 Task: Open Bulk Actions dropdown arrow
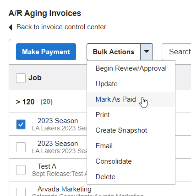147,52
